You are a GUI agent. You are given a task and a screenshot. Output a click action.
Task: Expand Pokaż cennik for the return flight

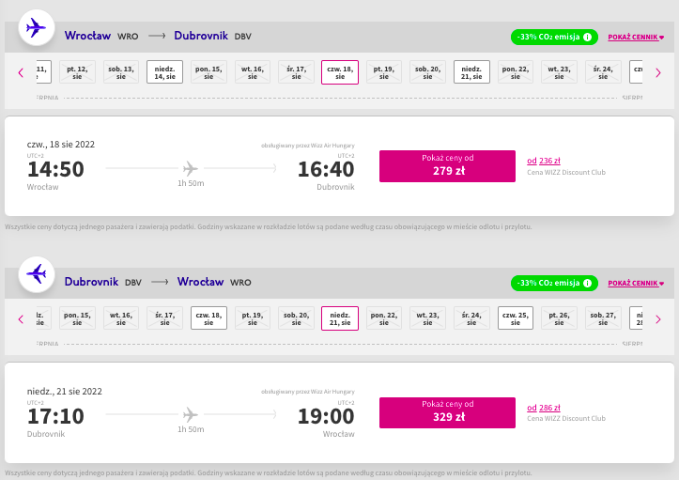click(x=636, y=284)
